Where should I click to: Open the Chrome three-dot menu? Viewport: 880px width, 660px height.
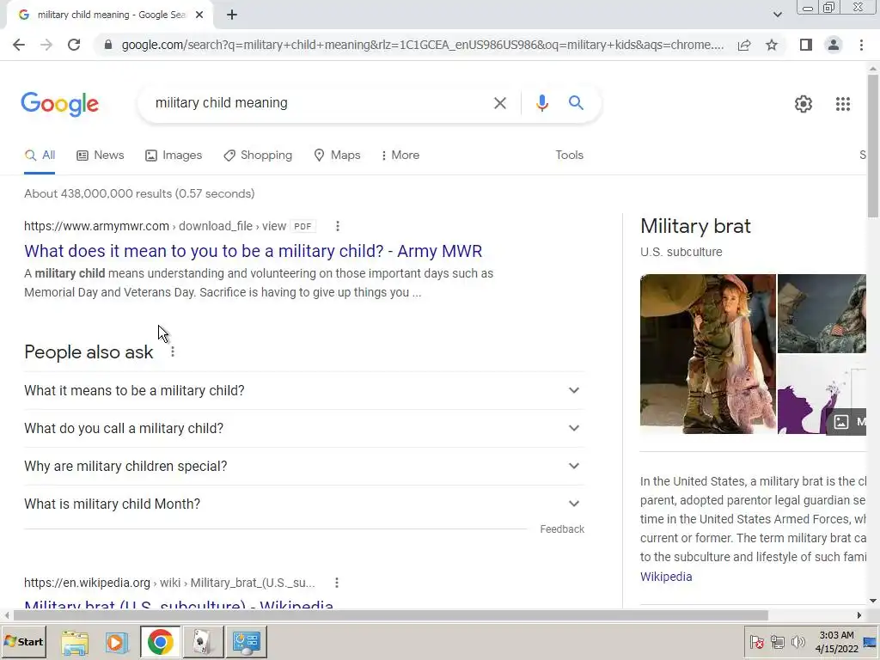tap(861, 45)
